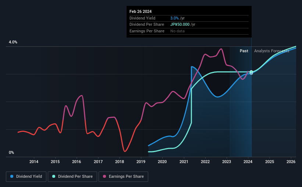Click the teal data point marker at Feb 2024
This screenshot has height=187, width=302.
(251, 72)
